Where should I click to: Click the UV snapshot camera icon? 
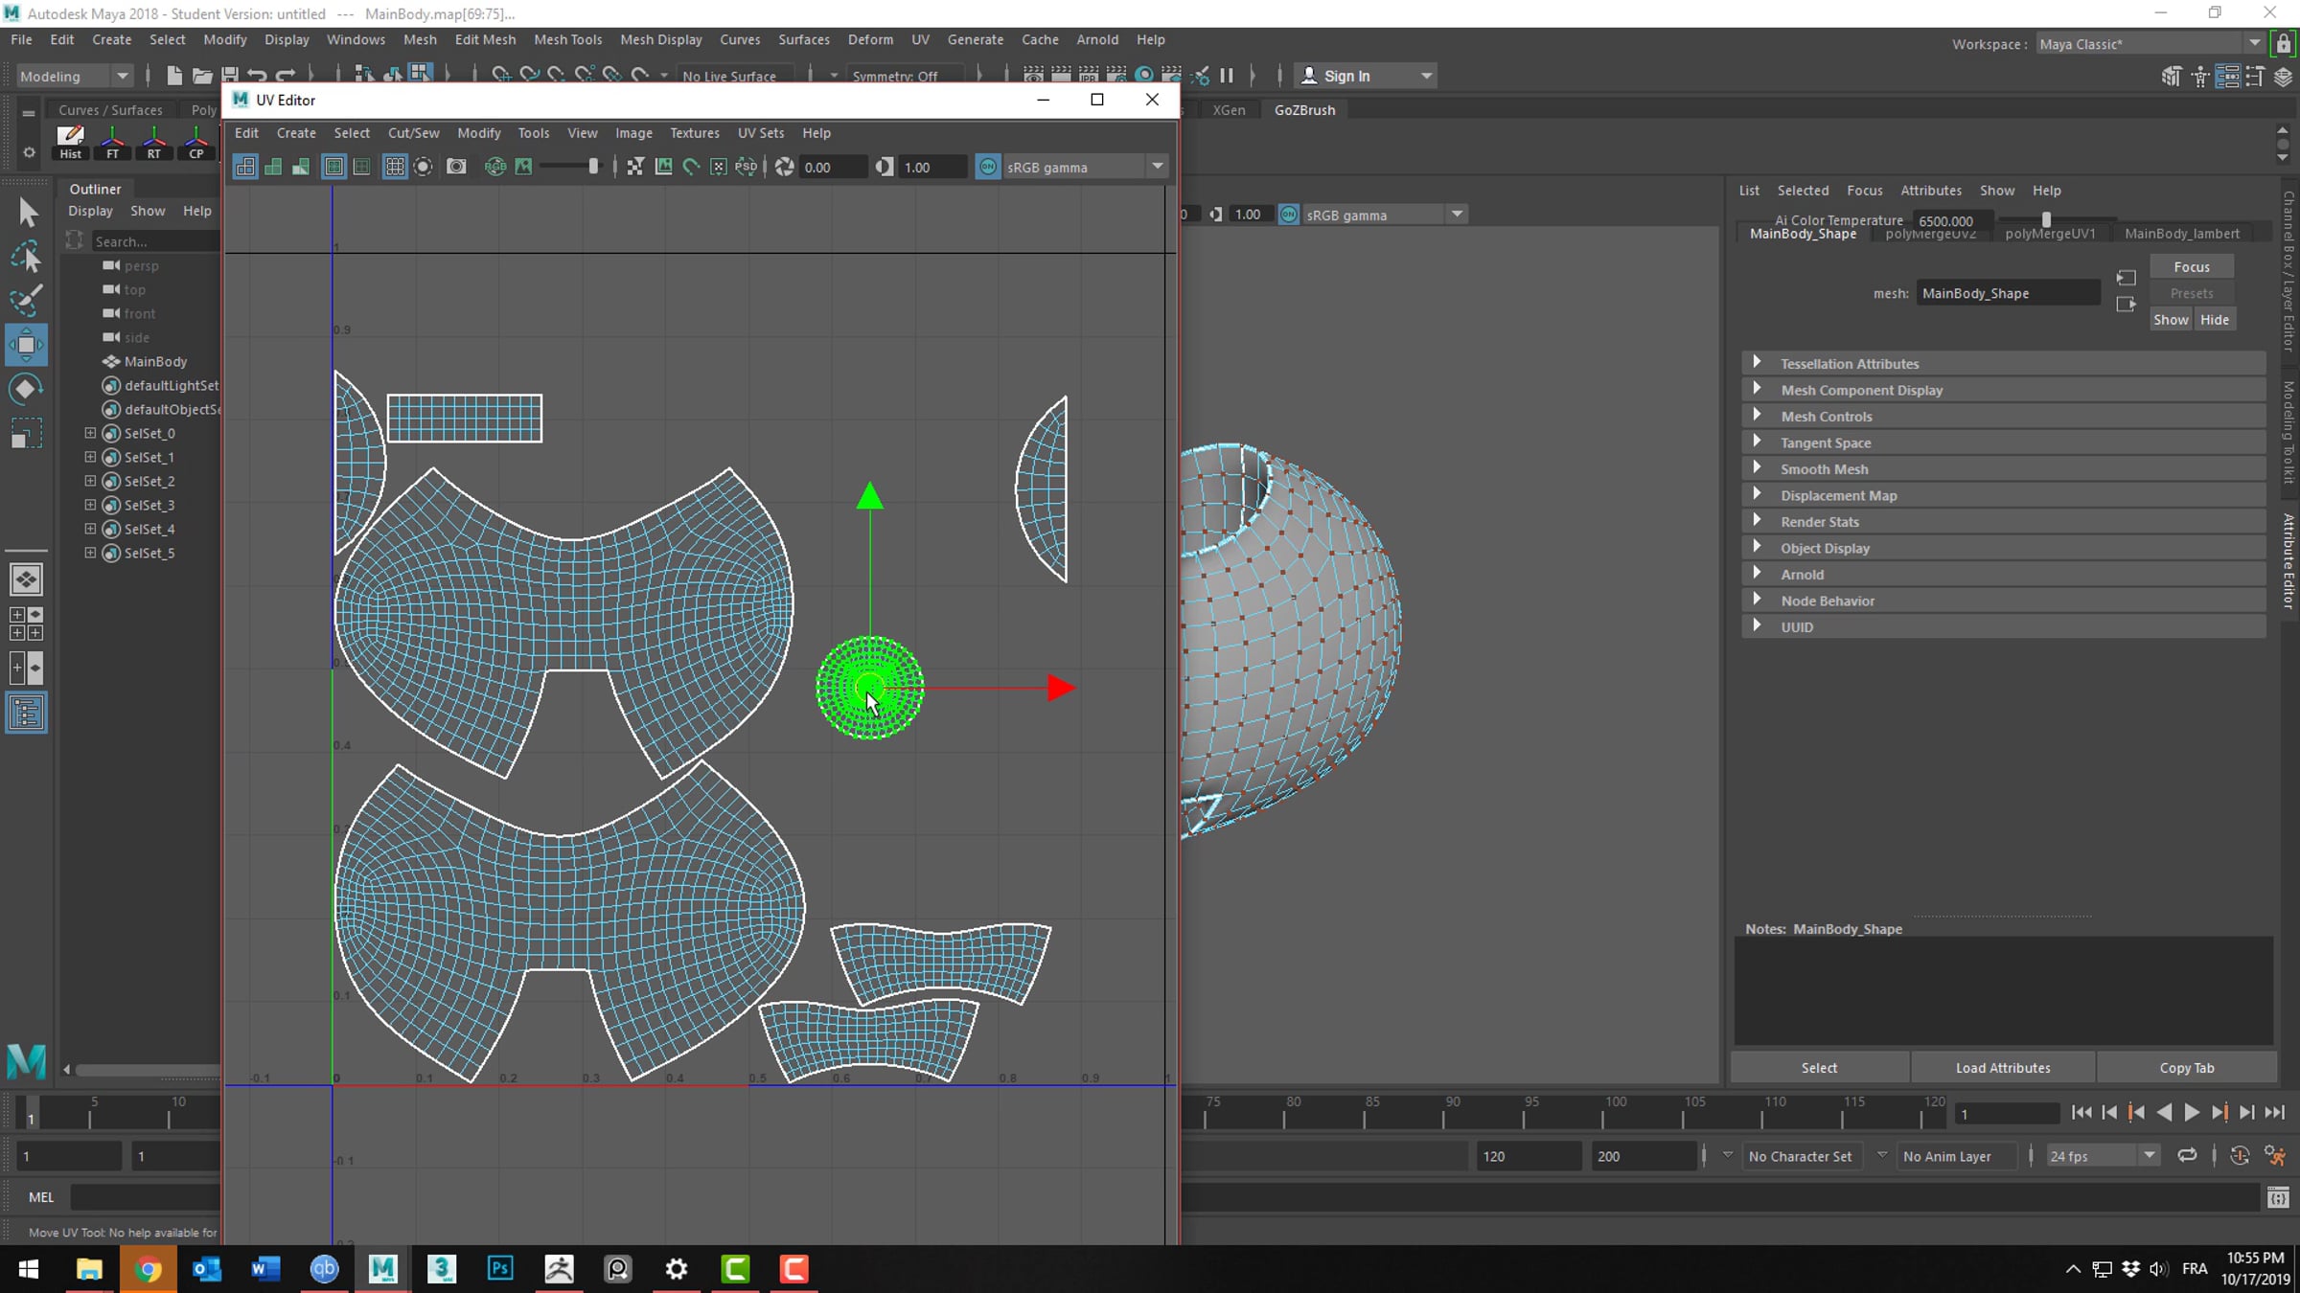[456, 167]
